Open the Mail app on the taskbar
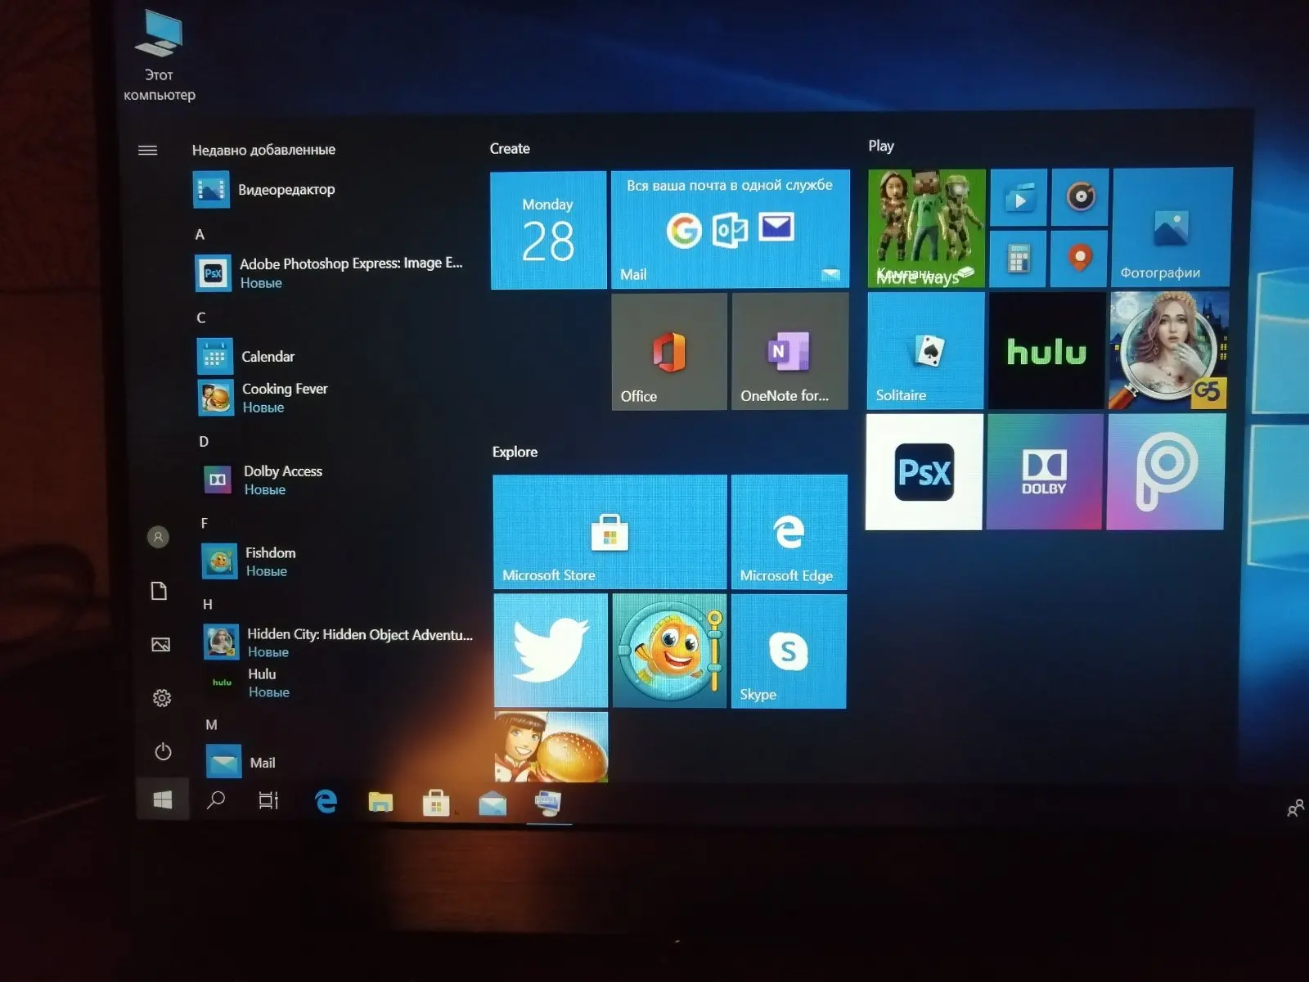The width and height of the screenshot is (1309, 982). click(493, 804)
